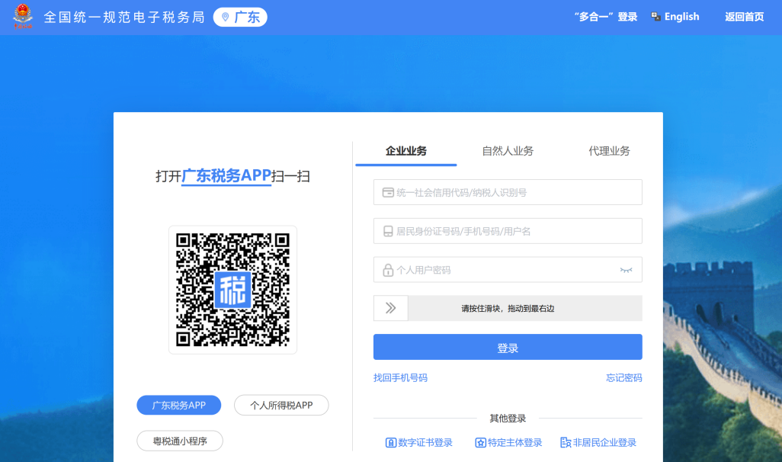The width and height of the screenshot is (782, 462).
Task: Click the ID icon in the username field
Action: pyautogui.click(x=387, y=232)
